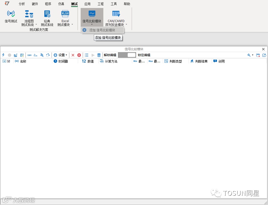268x205 pixels.
Task: Click the wrench tools icon
Action: (x=249, y=55)
